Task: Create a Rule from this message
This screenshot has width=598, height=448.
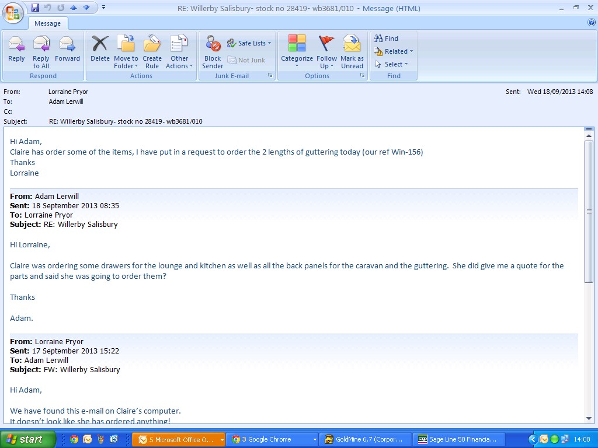Action: (x=152, y=52)
